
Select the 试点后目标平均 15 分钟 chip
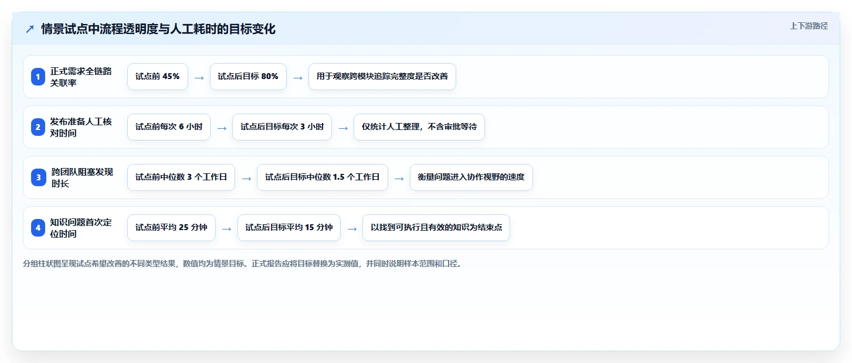289,228
